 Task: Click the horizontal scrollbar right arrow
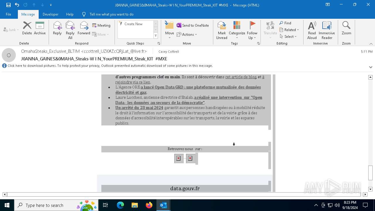pos(365,194)
